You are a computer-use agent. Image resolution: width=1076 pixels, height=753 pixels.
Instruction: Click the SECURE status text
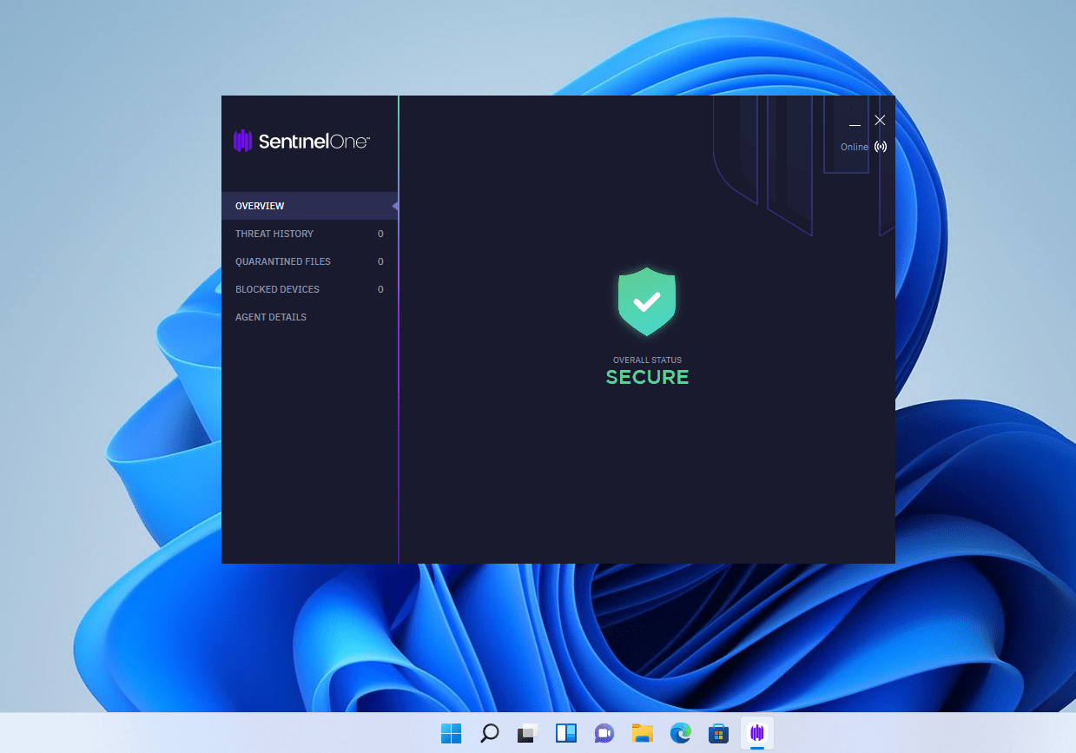point(646,376)
